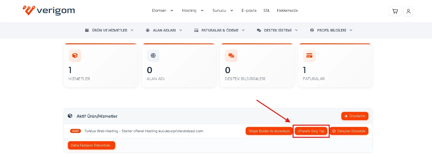Image resolution: width=432 pixels, height=157 pixels.
Task: Open the SSL menu item
Action: [266, 11]
